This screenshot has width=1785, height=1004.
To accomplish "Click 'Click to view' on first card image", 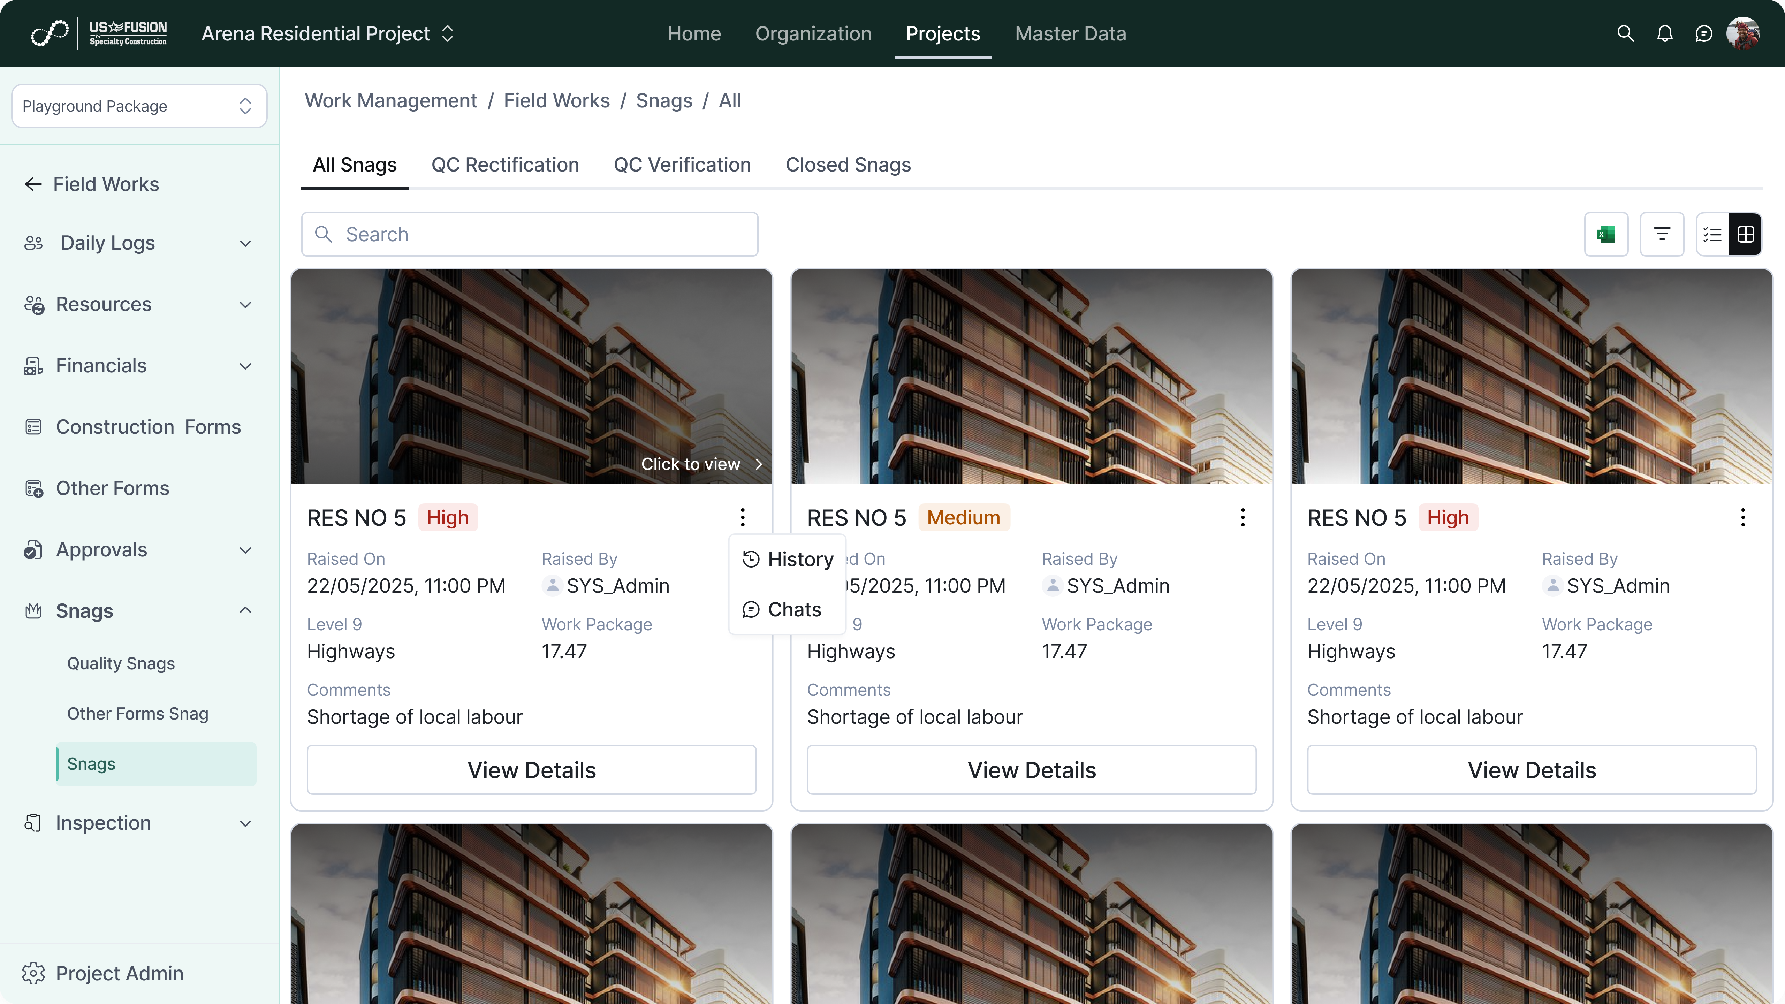I will point(702,464).
